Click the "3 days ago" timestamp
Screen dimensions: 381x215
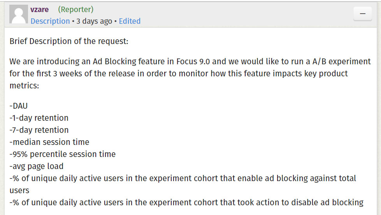click(94, 21)
